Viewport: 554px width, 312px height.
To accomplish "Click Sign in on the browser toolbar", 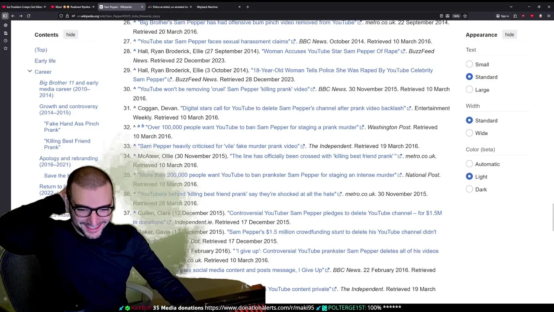I will point(502,16).
